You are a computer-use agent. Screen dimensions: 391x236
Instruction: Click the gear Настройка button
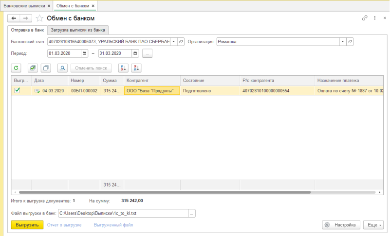pyautogui.click(x=341, y=225)
